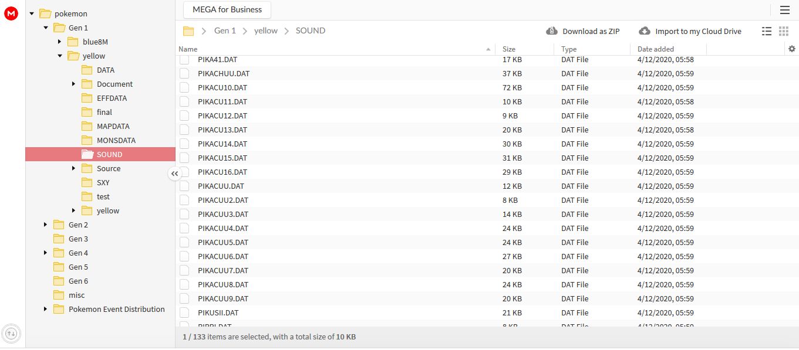The image size is (799, 350).
Task: Click the file icon of PIKUSII.DAT
Action: tap(184, 312)
